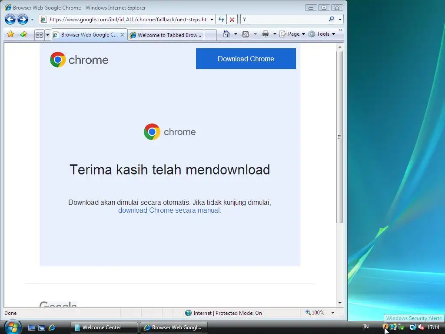Expand the tab list dropdown arrow
The image size is (445, 334).
coord(47,35)
